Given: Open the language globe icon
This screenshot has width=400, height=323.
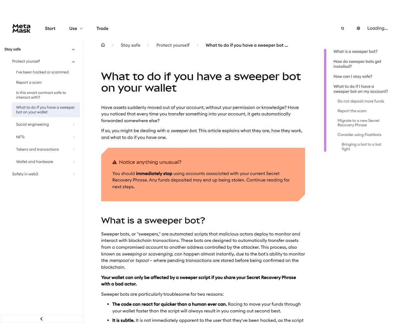Looking at the screenshot, I should pos(358,28).
